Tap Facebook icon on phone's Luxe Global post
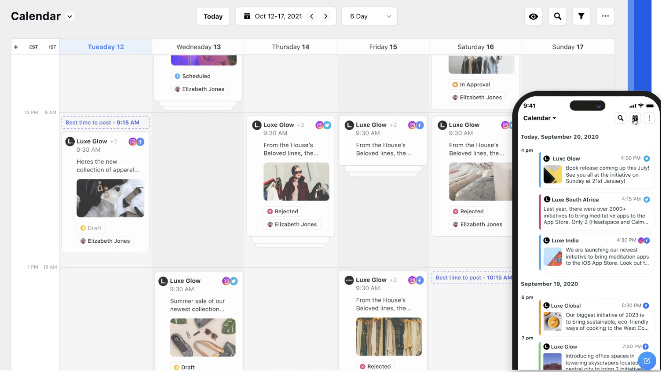The height and width of the screenshot is (372, 661). tap(646, 305)
